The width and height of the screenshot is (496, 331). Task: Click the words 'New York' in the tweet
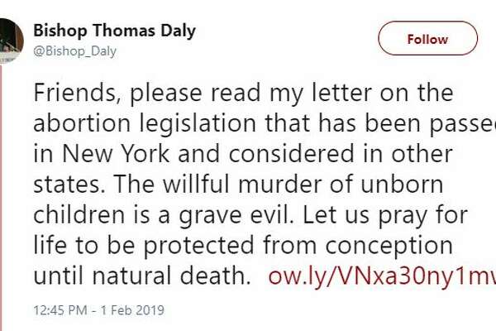pos(116,153)
